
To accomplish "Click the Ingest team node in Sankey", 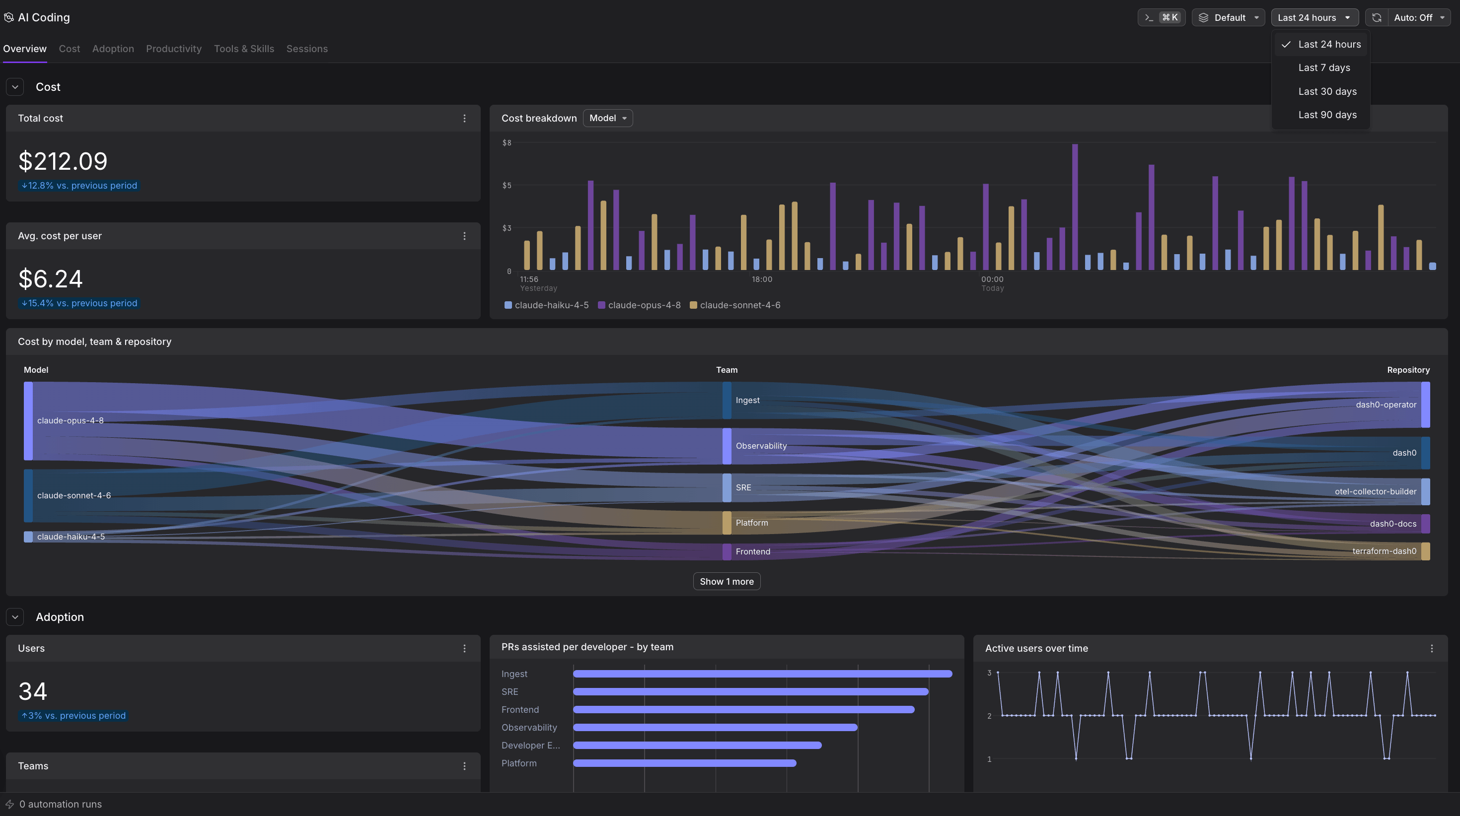I will coord(727,401).
